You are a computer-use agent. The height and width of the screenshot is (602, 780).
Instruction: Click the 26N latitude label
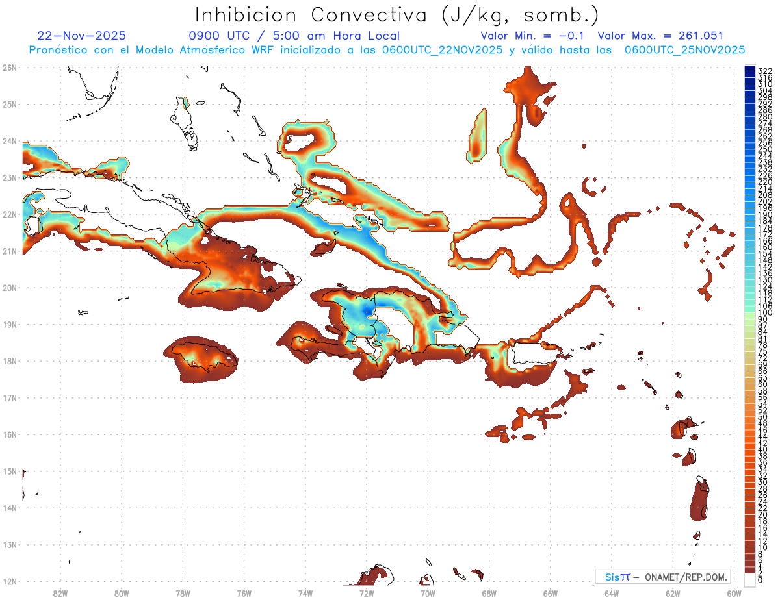click(x=10, y=68)
